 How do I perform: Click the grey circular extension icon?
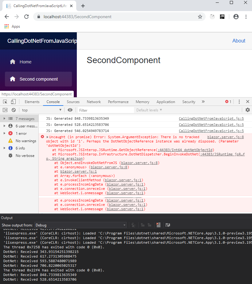tap(212, 17)
